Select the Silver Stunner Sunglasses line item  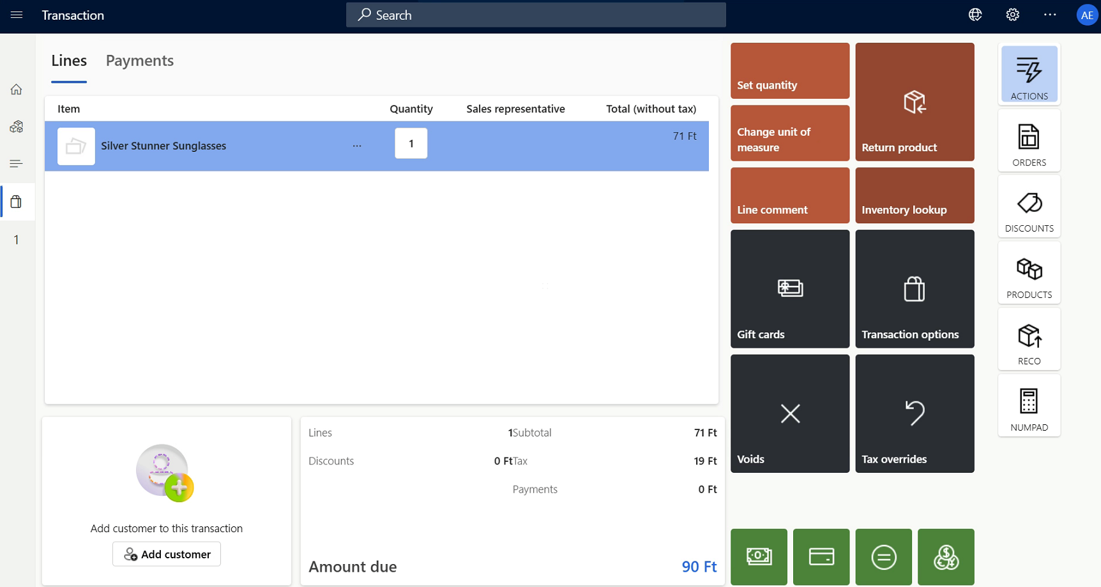[x=377, y=146]
